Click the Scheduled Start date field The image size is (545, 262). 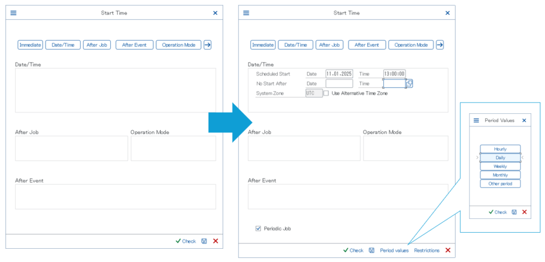point(339,74)
